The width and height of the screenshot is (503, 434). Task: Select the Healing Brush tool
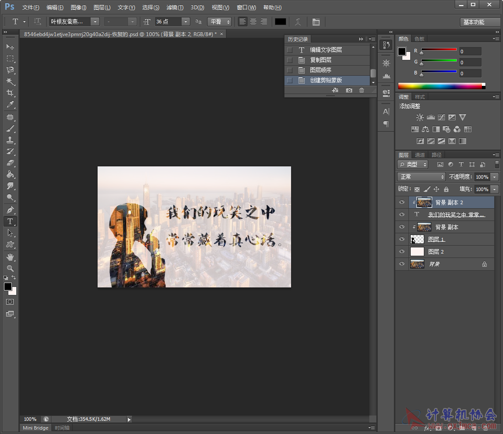coord(10,117)
